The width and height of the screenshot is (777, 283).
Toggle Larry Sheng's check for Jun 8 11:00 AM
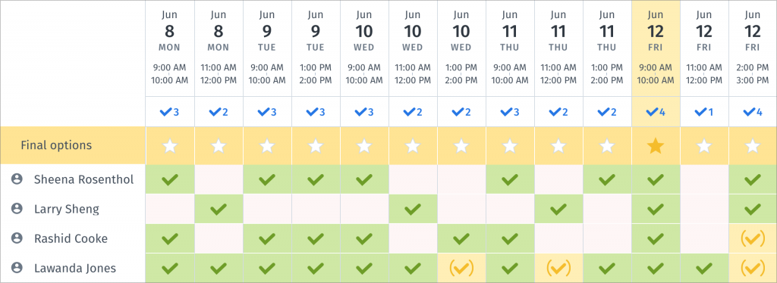(219, 209)
